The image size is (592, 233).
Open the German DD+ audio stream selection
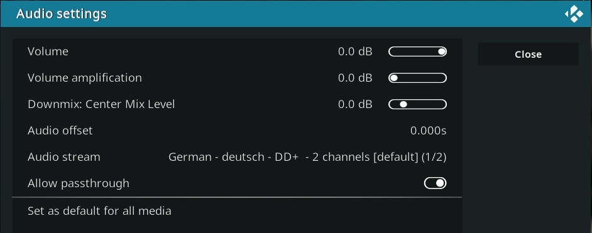point(307,157)
